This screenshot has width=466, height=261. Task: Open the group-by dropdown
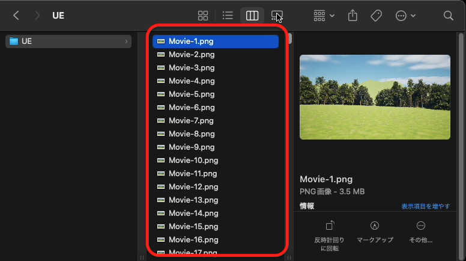[x=324, y=16]
